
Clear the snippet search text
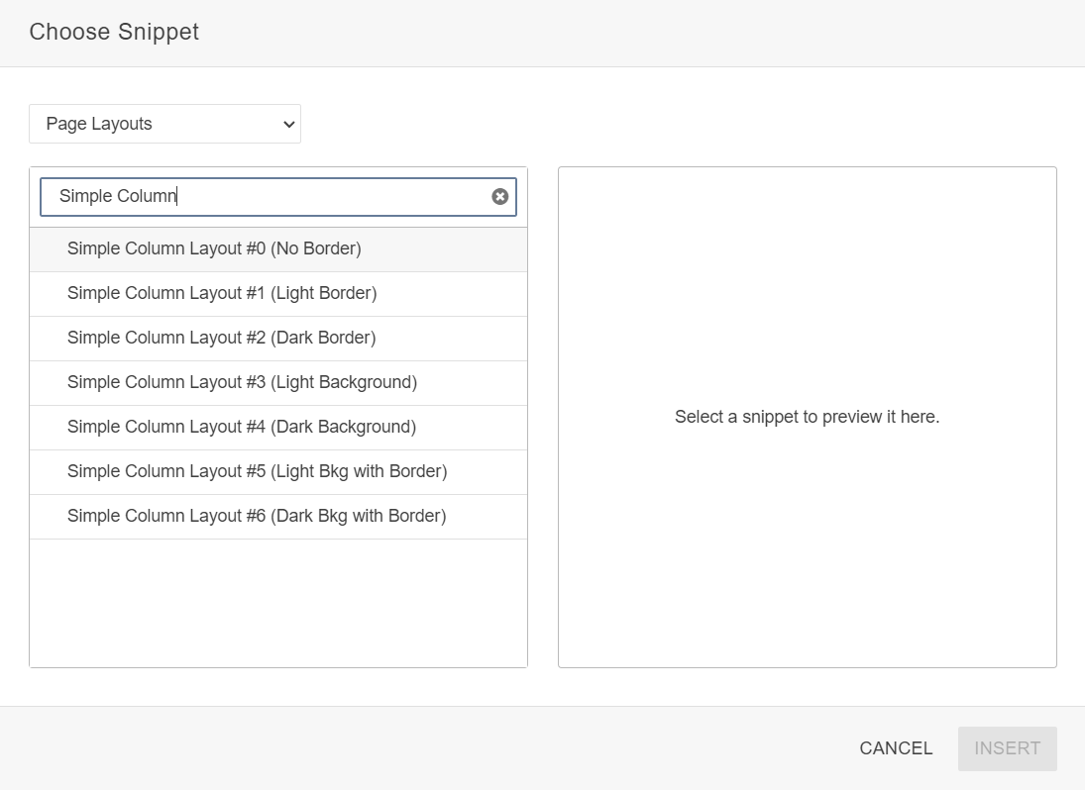(500, 197)
